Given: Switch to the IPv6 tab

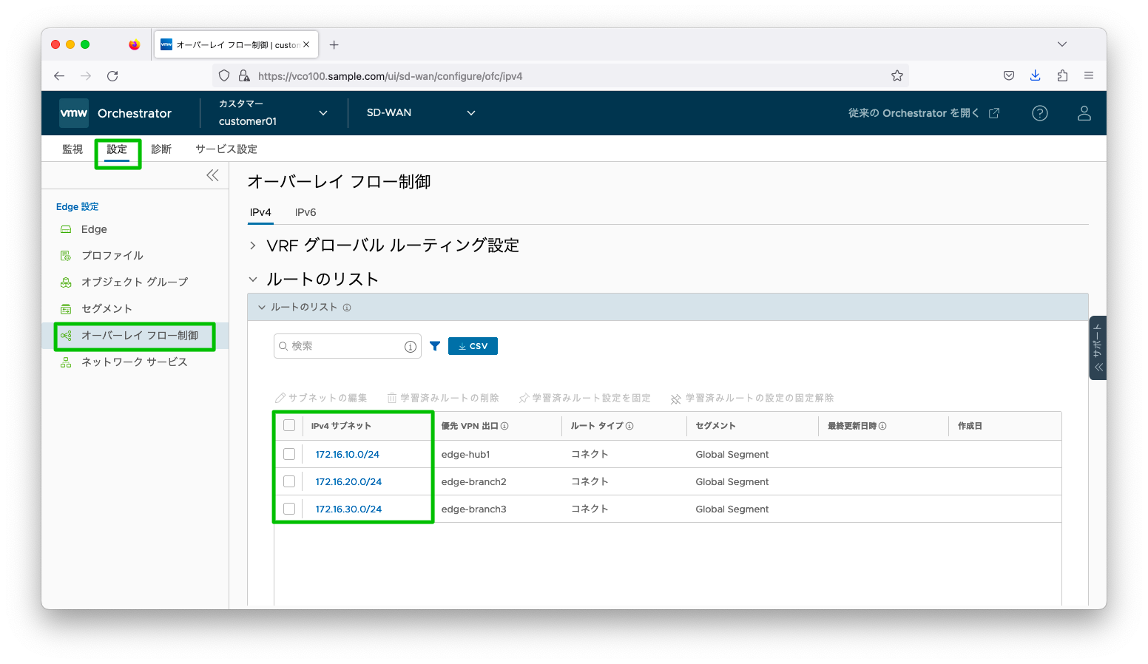Looking at the screenshot, I should (x=305, y=212).
